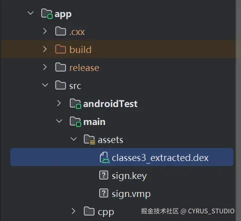Click the main source set folder icon
The width and height of the screenshot is (241, 221).
pos(75,121)
